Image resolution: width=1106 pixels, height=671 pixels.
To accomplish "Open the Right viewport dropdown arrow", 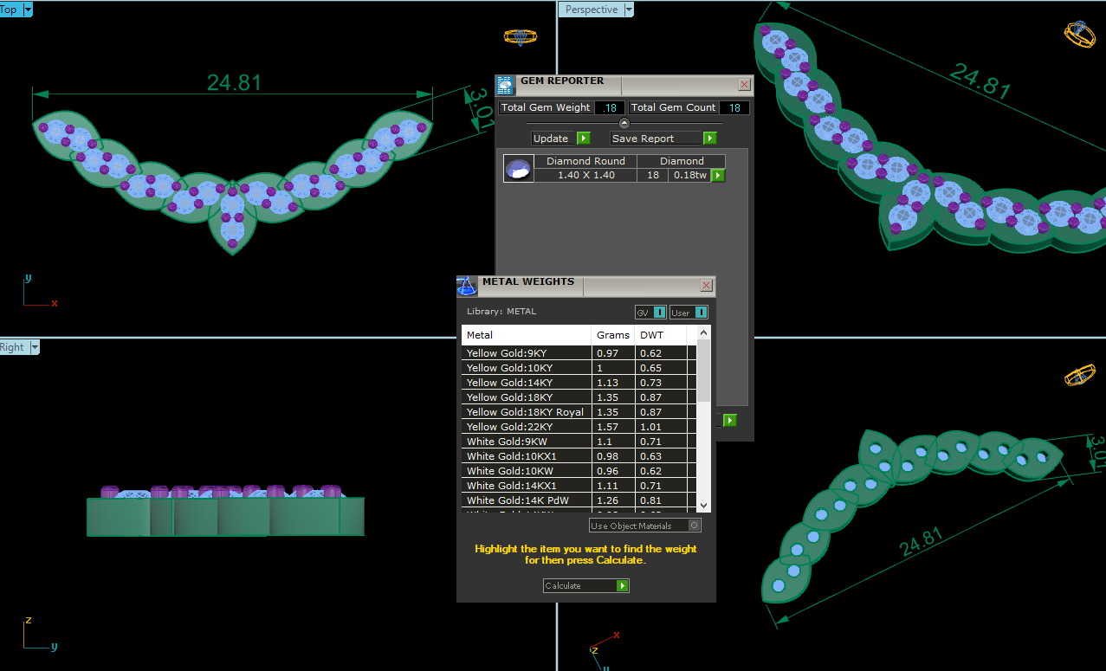I will coord(35,347).
